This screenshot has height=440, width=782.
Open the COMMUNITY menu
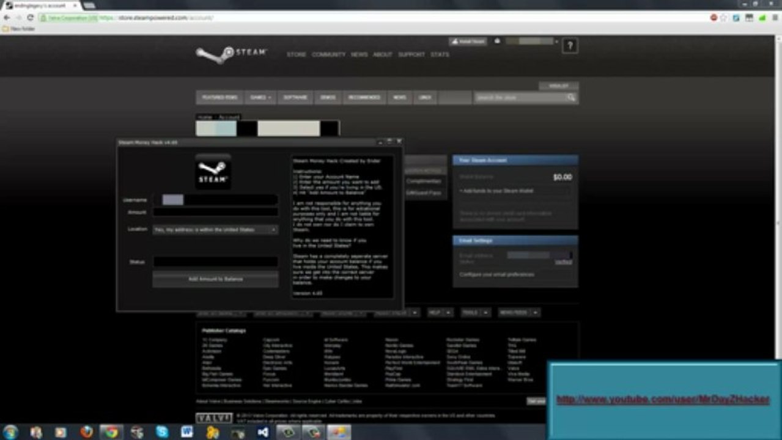click(x=329, y=54)
